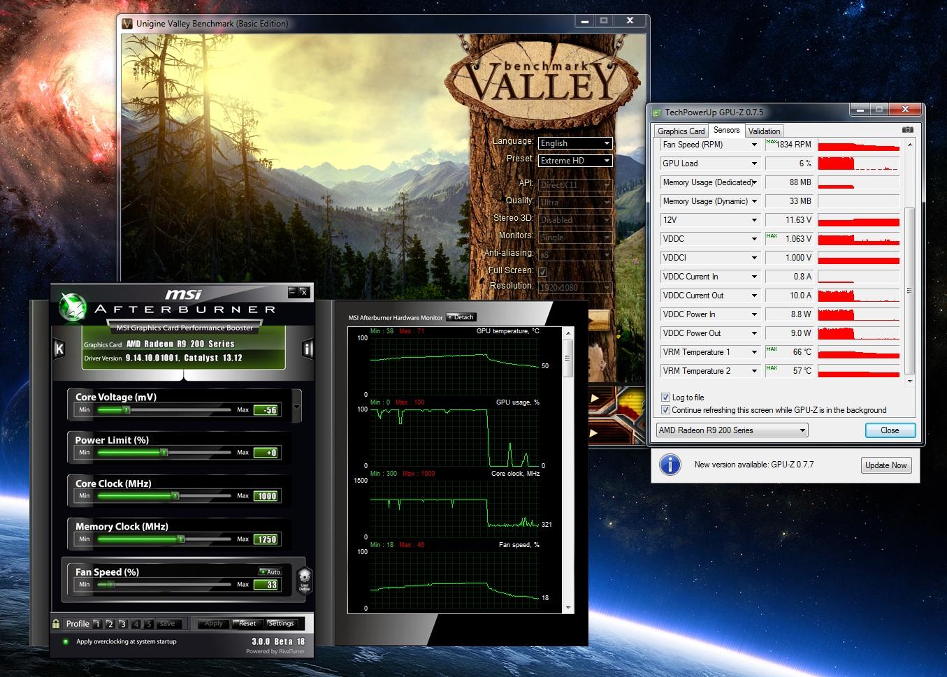Click the Memory Clock slider handle
947x677 pixels.
[x=180, y=539]
